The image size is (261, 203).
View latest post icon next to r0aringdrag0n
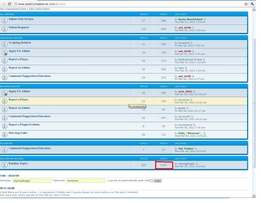[x=197, y=164]
